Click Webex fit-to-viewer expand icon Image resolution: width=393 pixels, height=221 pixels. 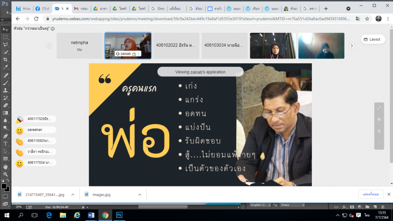click(x=379, y=107)
